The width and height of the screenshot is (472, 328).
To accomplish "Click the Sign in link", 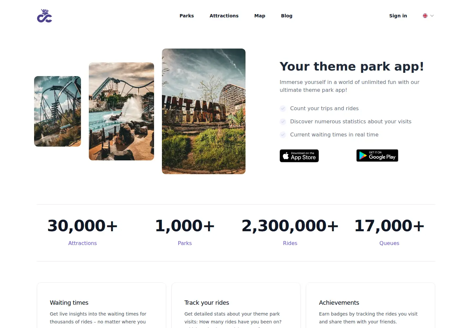I will click(x=398, y=16).
